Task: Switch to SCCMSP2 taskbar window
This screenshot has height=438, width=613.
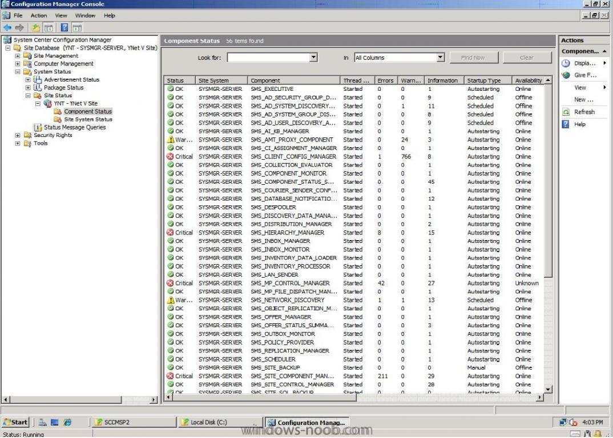Action: 134,423
